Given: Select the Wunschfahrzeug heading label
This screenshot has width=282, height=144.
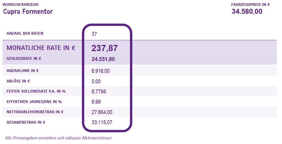Looking at the screenshot, I should 21,5.
